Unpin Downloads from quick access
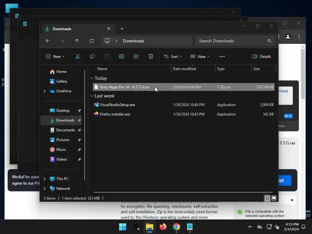This screenshot has height=234, width=312. click(x=80, y=120)
